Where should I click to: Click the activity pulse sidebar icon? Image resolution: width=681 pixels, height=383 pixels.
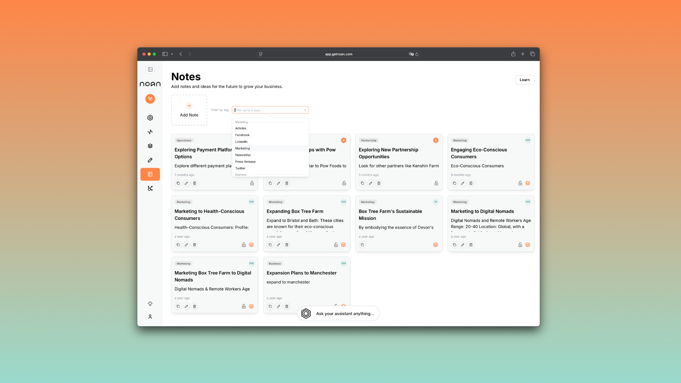tap(150, 132)
